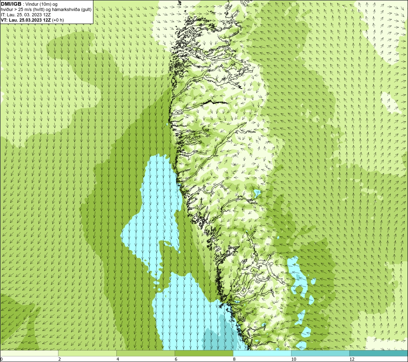Select the 2–4 m/s light green legend swatch
The image size is (408, 362).
87,353
